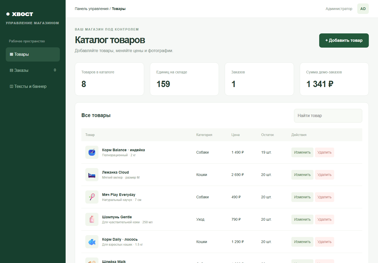Click the Категория column header
378x263 pixels.
pyautogui.click(x=204, y=135)
